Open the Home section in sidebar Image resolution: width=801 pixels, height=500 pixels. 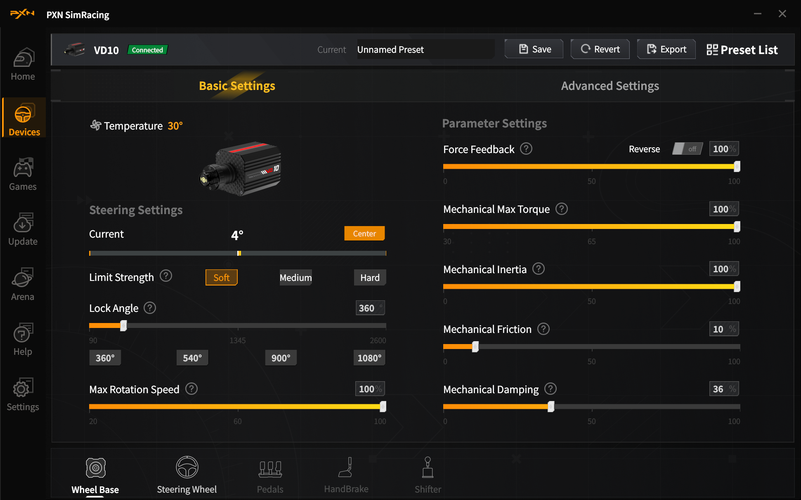tap(23, 64)
